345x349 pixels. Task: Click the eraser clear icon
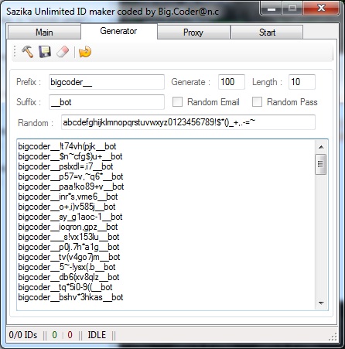click(x=63, y=52)
